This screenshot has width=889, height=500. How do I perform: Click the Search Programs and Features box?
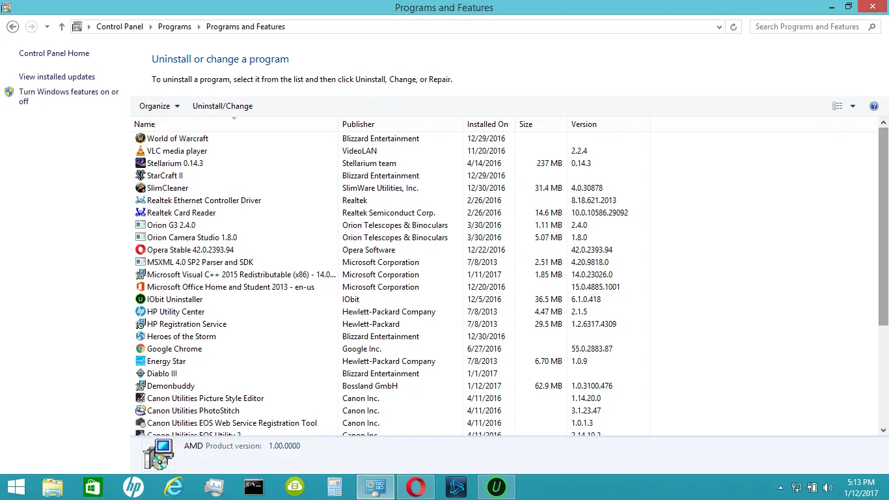point(807,27)
